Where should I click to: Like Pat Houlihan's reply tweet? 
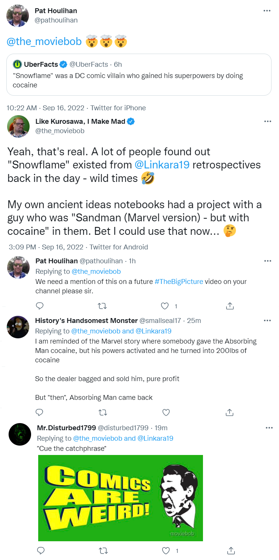coord(165,306)
